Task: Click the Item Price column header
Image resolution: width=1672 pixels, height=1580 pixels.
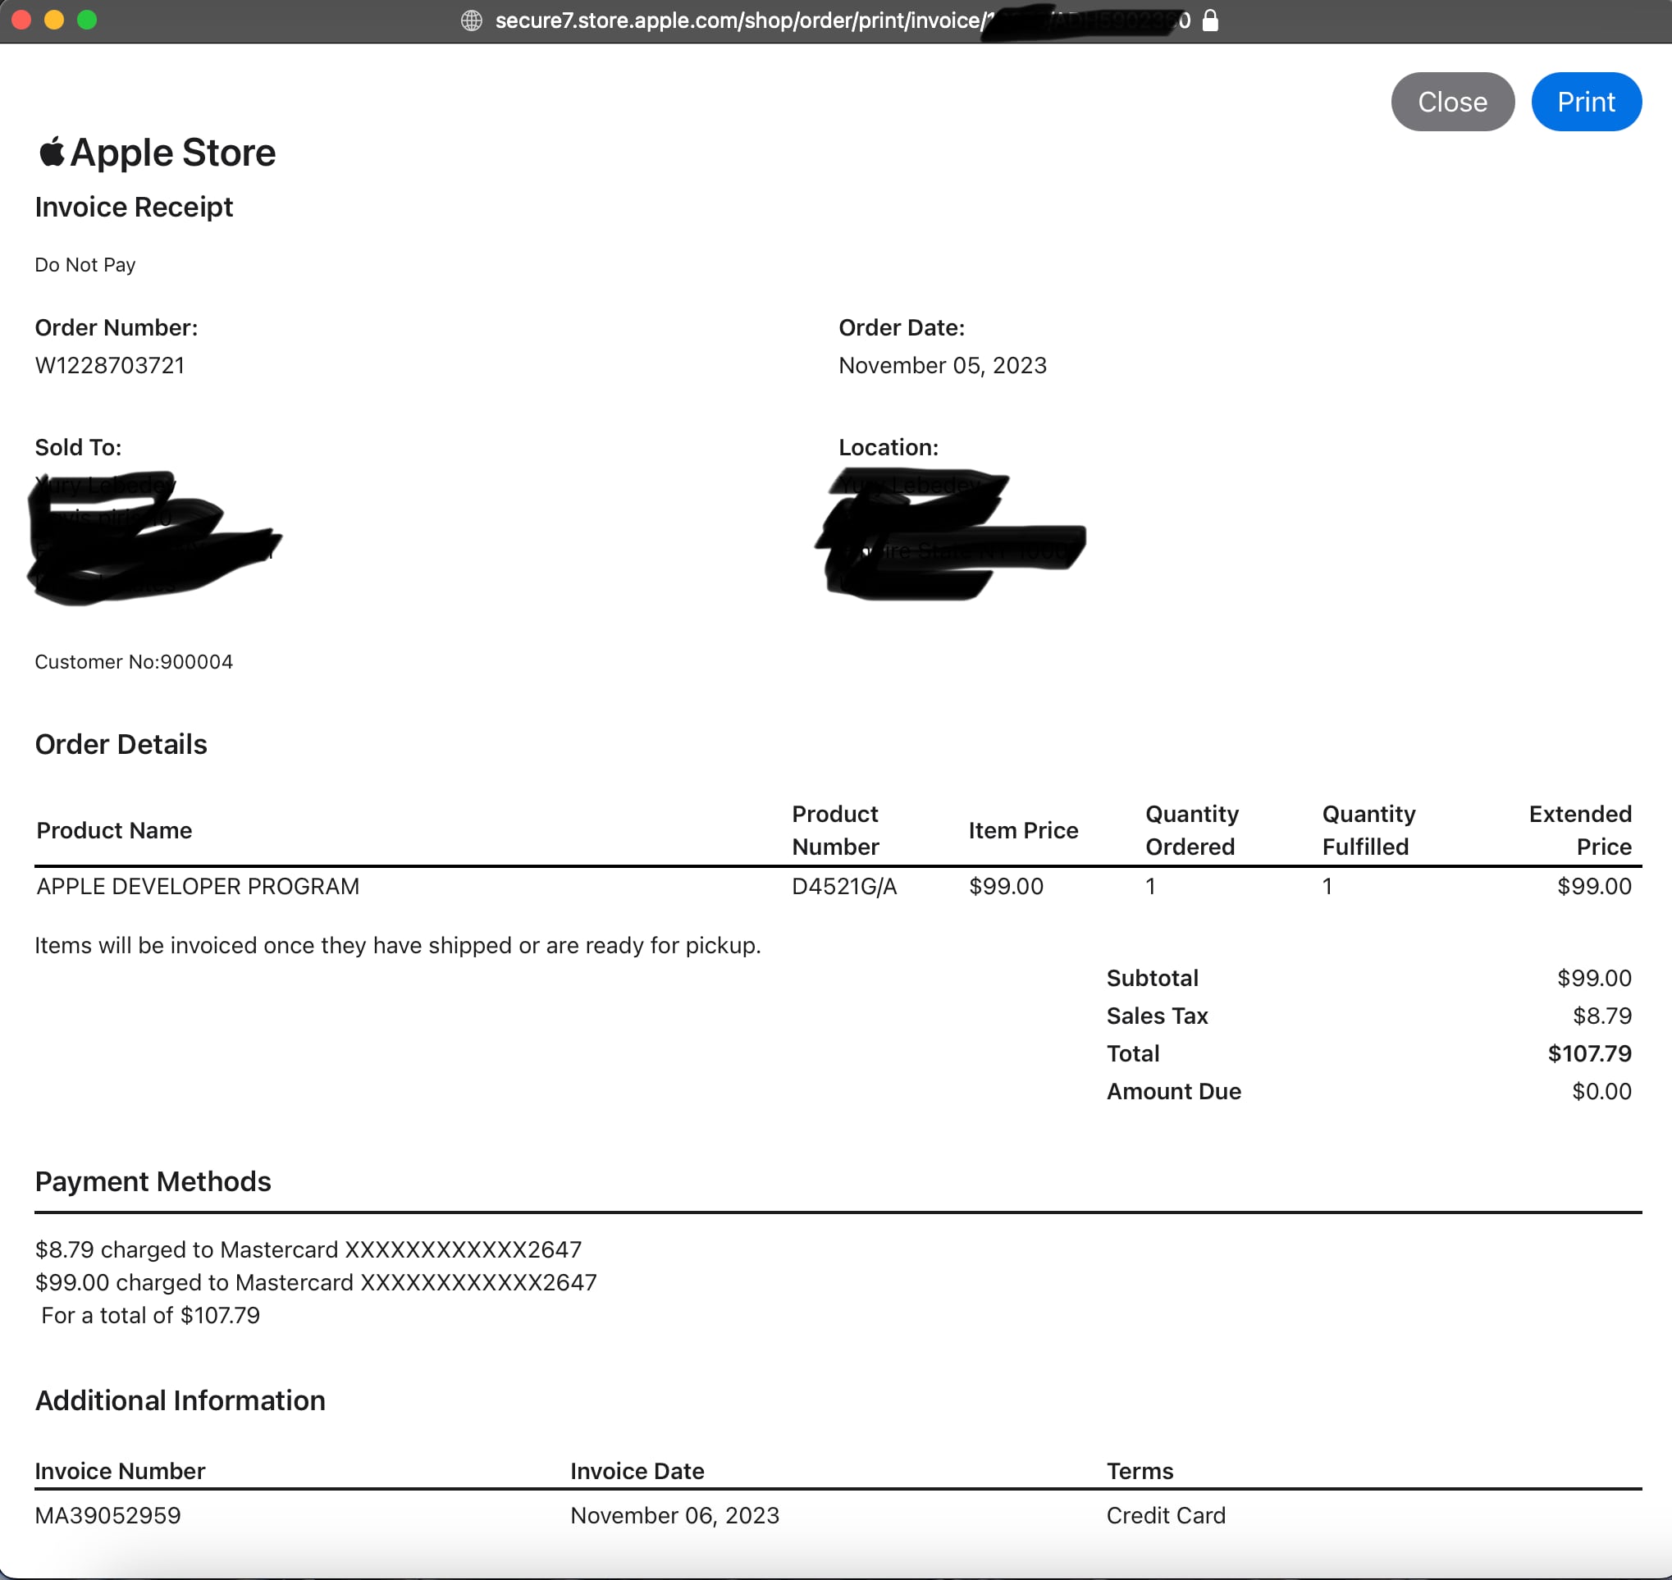Action: (x=1023, y=830)
